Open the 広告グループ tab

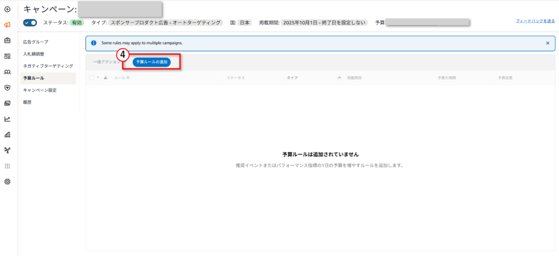(x=35, y=41)
